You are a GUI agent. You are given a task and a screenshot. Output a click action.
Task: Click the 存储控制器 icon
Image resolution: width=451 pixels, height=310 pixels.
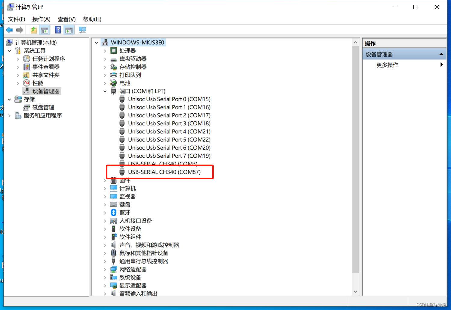point(114,67)
